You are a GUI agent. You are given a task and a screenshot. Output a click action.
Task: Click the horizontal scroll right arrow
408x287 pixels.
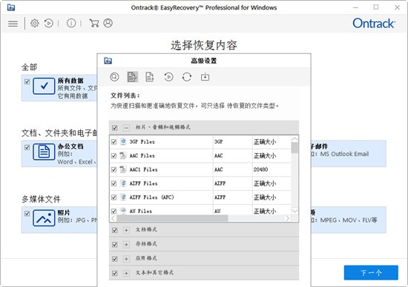[287, 218]
